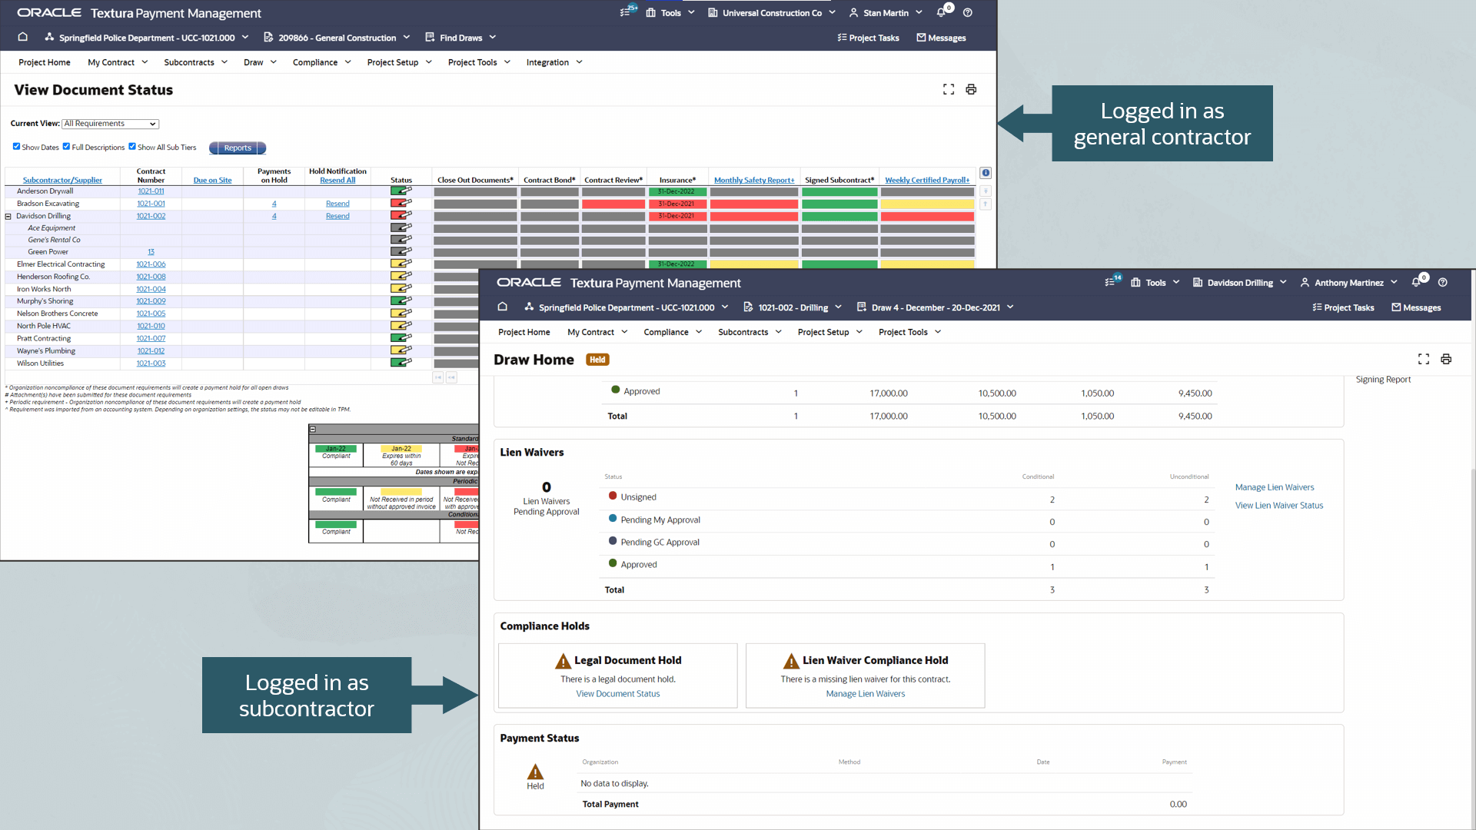Click help question mark icon near Stan Martin
Screen dimensions: 1476x830
(x=968, y=13)
